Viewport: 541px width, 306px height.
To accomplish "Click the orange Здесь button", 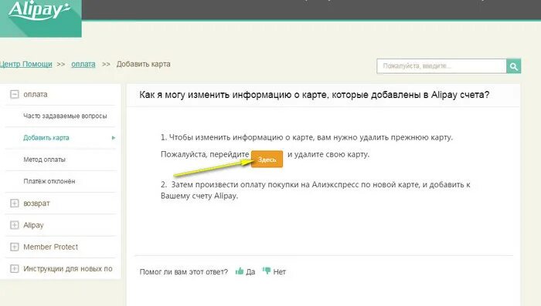I will coord(267,159).
